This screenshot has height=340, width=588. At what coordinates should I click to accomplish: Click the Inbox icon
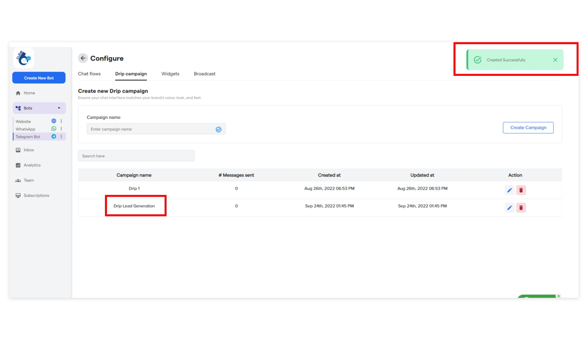coord(18,150)
